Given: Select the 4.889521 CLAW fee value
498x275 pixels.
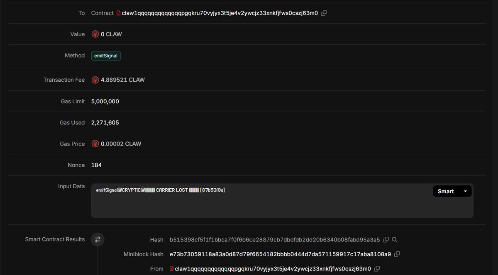Looking at the screenshot, I should pos(123,80).
